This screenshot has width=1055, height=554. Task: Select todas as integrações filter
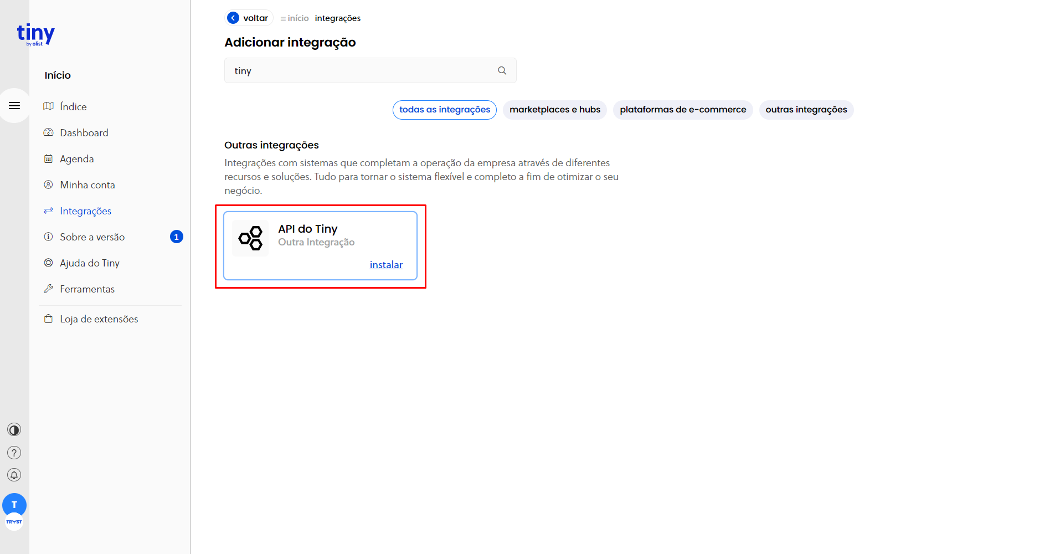click(445, 110)
